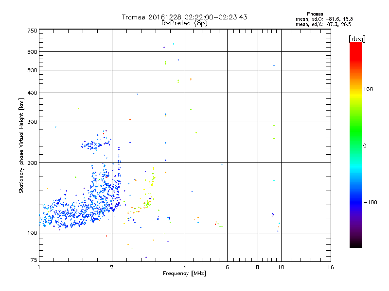Viewport: 389px width, 291px height.
Task: Click the y-axis label '75'
Action: click(x=34, y=260)
